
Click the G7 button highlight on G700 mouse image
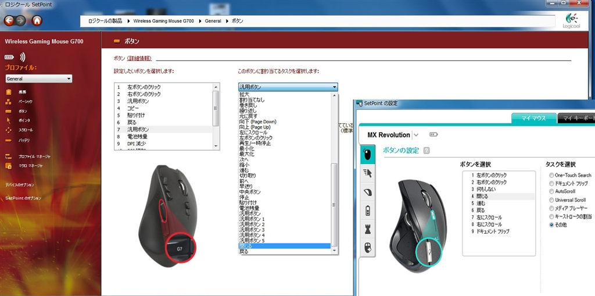(x=180, y=249)
